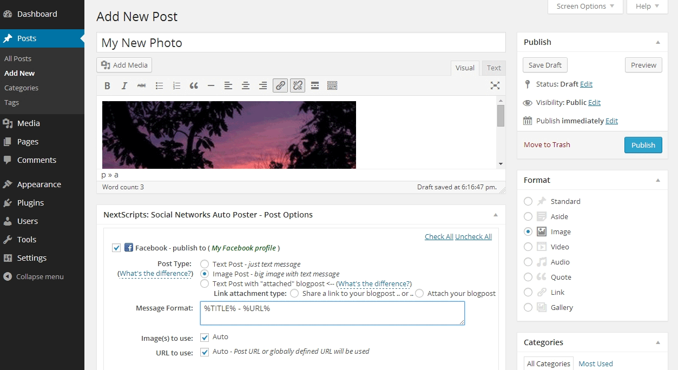Insert a bulleted list
This screenshot has height=370, width=678.
[x=159, y=85]
